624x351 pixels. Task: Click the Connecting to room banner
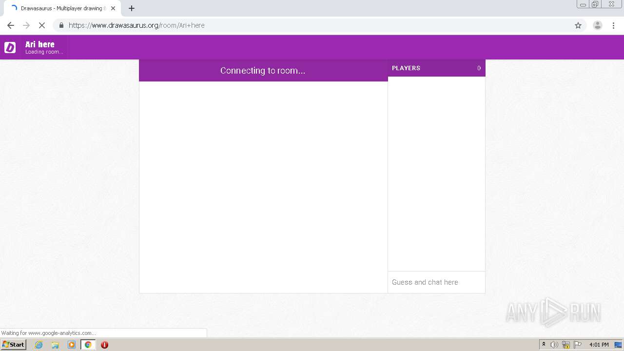[263, 71]
